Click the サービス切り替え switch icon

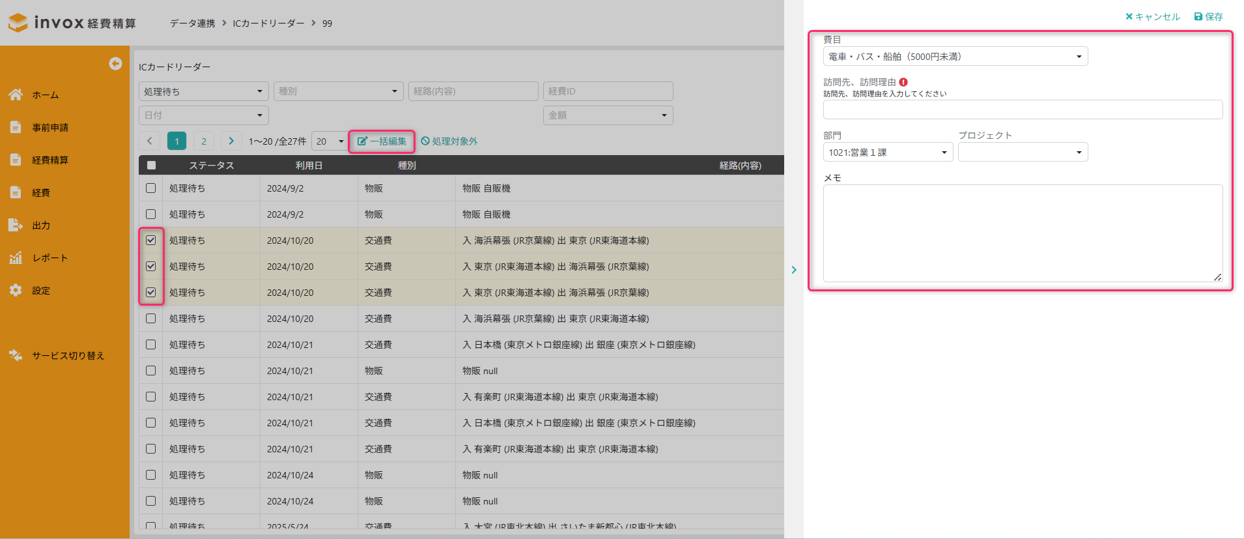pos(16,355)
